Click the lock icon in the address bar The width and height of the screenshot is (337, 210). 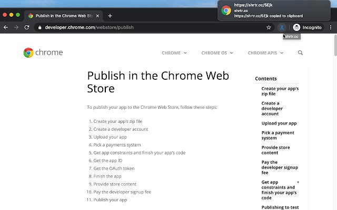pos(39,27)
